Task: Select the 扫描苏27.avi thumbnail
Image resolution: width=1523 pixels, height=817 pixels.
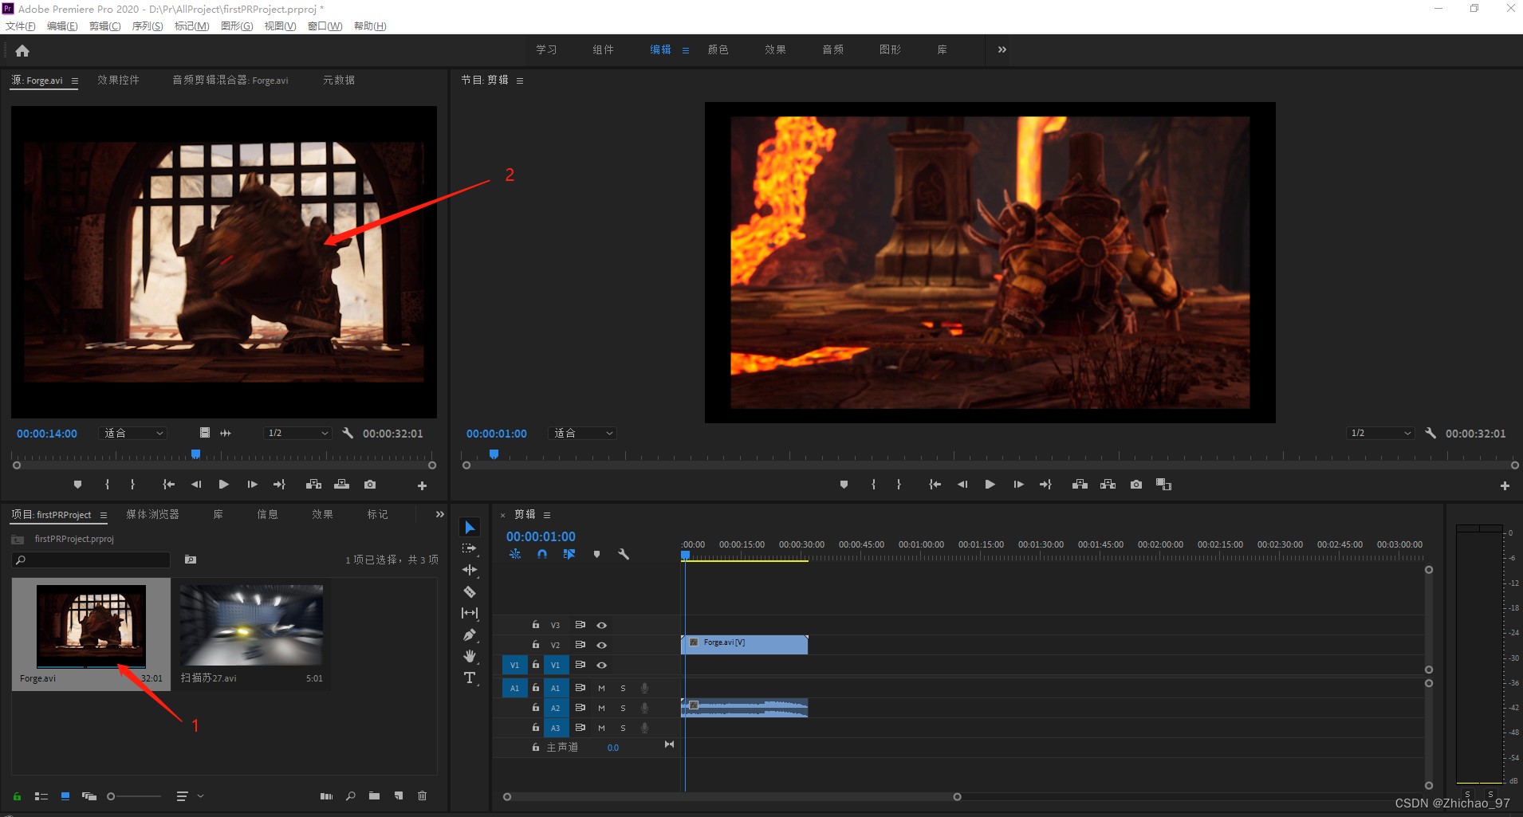Action: 251,626
